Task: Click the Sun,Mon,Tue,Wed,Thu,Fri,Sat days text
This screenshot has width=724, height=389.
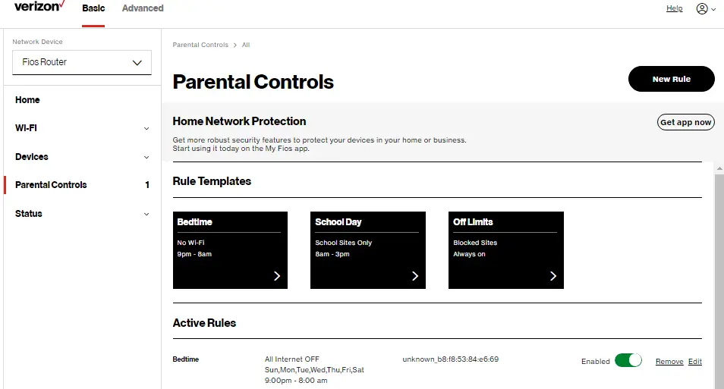Action: click(x=314, y=369)
